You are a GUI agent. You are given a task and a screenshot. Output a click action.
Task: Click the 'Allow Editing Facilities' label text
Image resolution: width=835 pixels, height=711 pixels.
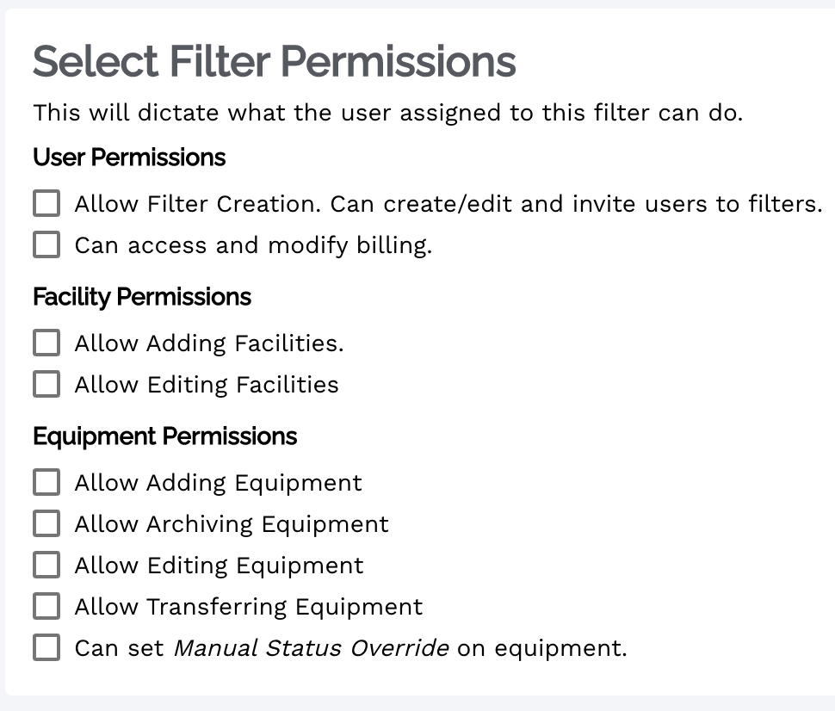[207, 384]
